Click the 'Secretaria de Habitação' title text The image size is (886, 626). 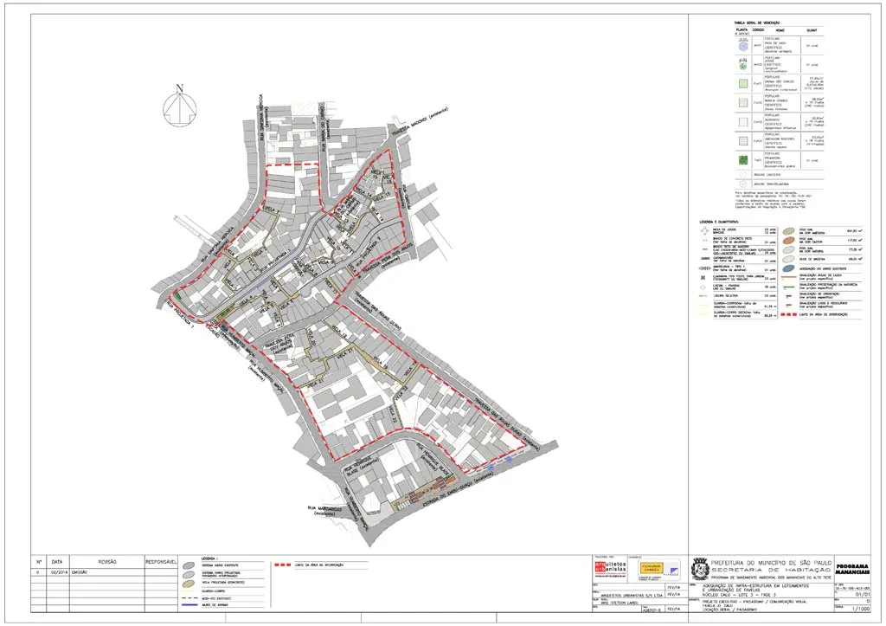coord(771,571)
